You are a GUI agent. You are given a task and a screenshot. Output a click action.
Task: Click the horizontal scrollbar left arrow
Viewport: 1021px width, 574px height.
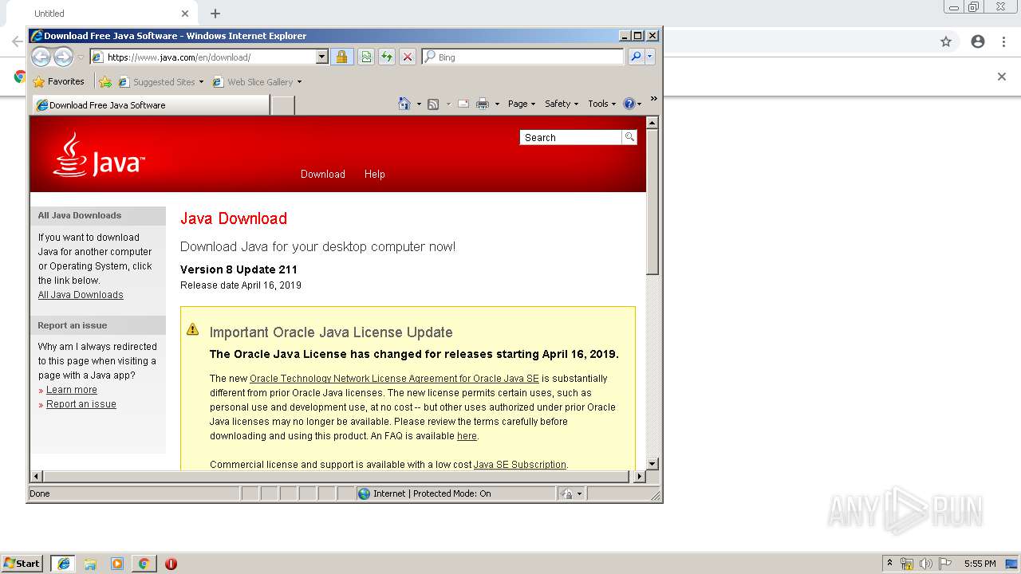(x=37, y=476)
